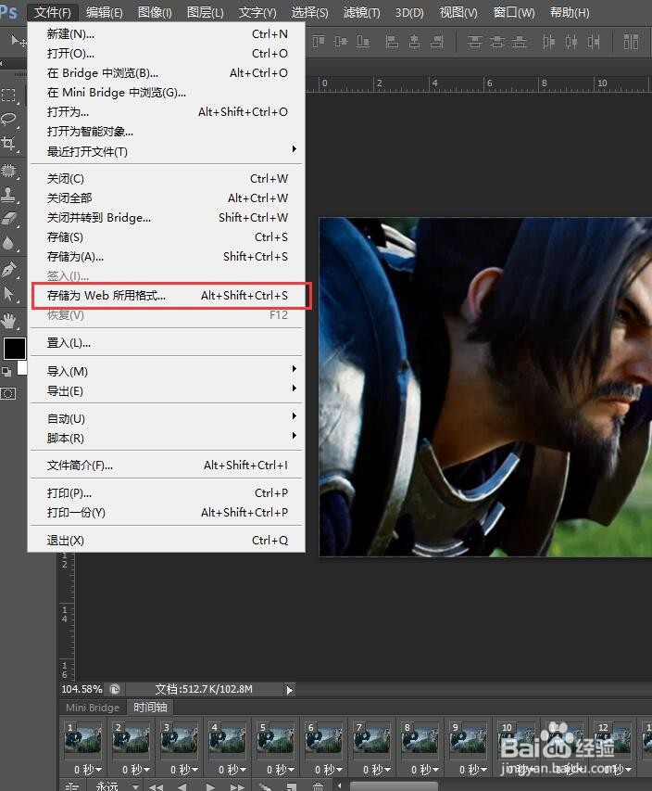The image size is (652, 791).
Task: Choose 打印(P) menu entry
Action: pos(167,492)
